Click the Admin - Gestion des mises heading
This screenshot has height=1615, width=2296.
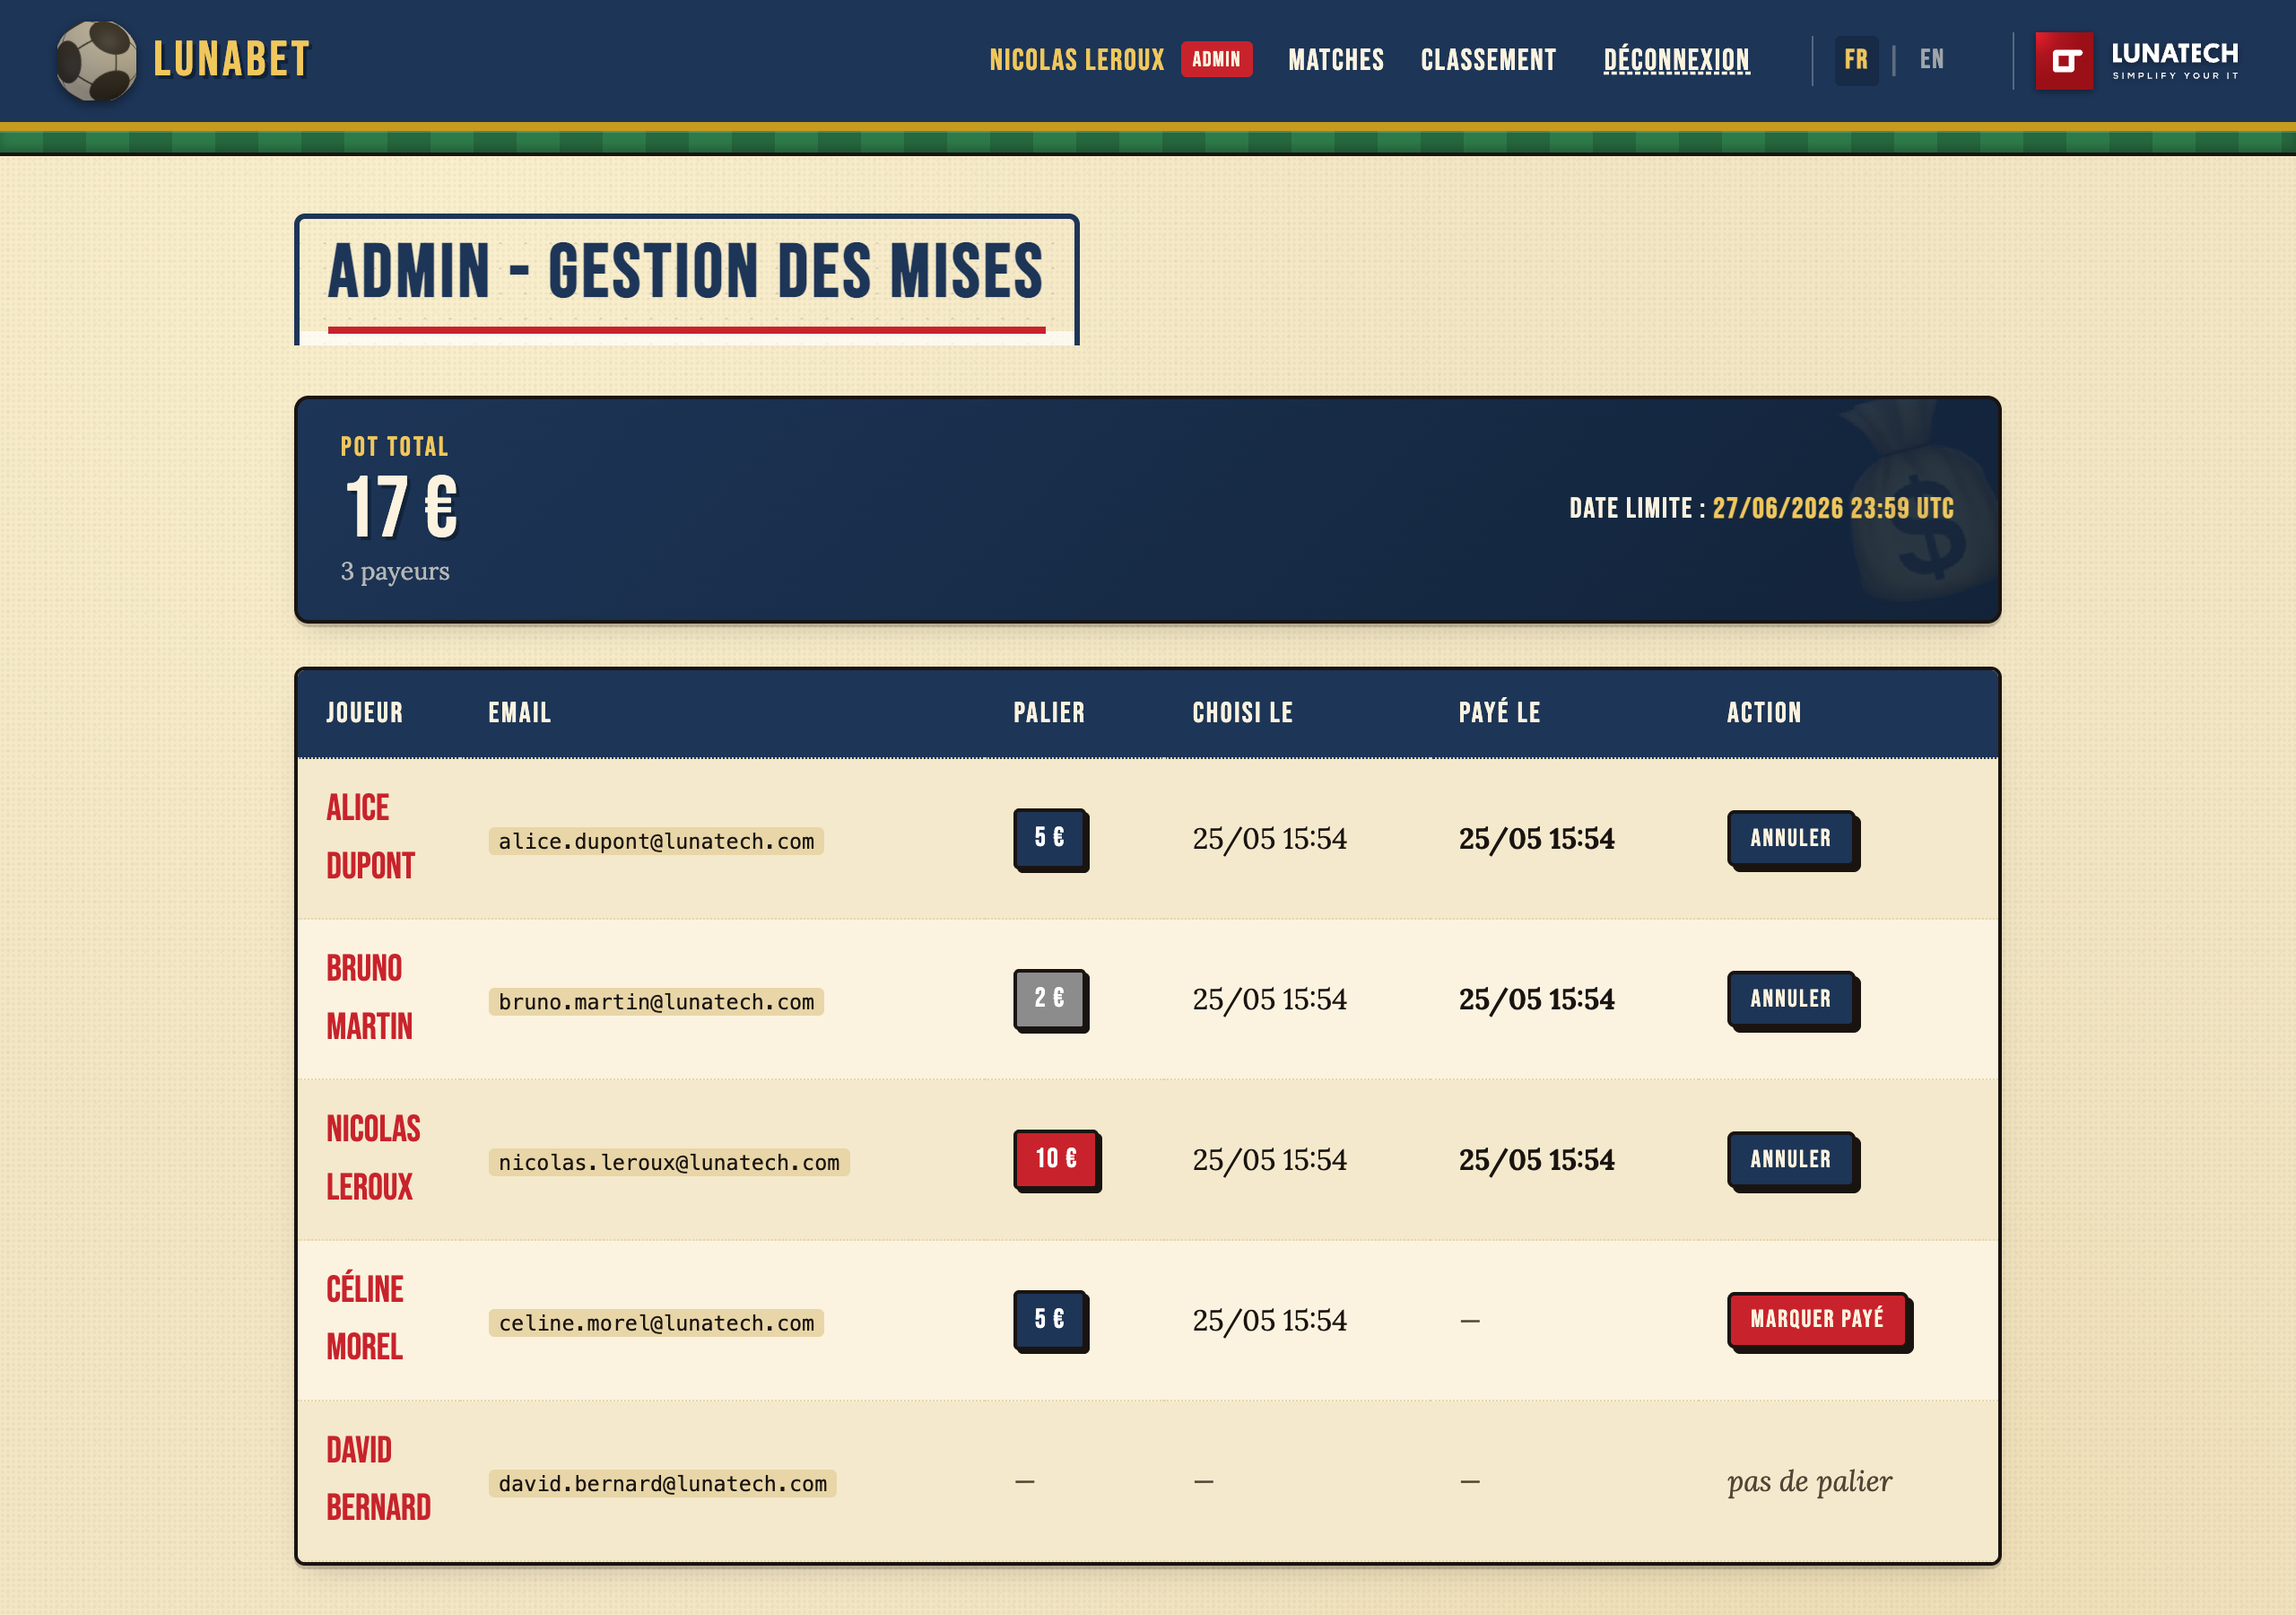(x=686, y=272)
